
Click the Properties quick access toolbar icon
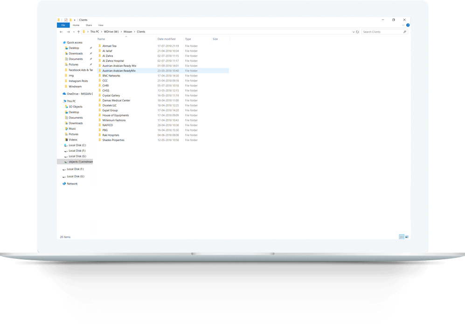pos(66,20)
